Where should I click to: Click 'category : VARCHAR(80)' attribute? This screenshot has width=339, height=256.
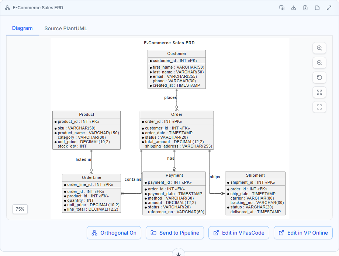pos(82,137)
